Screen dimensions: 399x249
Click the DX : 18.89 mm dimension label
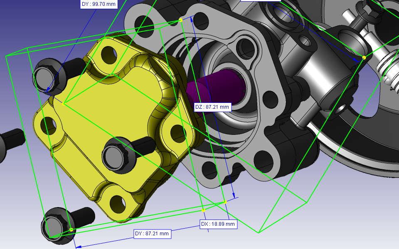click(218, 224)
